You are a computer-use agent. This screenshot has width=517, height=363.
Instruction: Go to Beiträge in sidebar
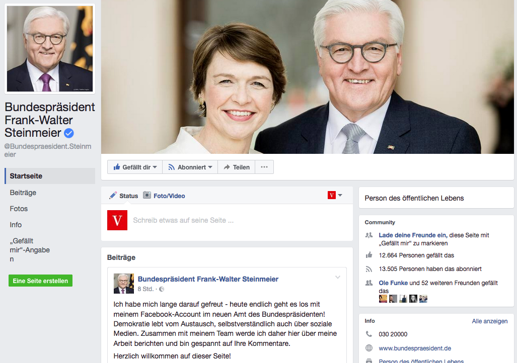[x=23, y=193]
